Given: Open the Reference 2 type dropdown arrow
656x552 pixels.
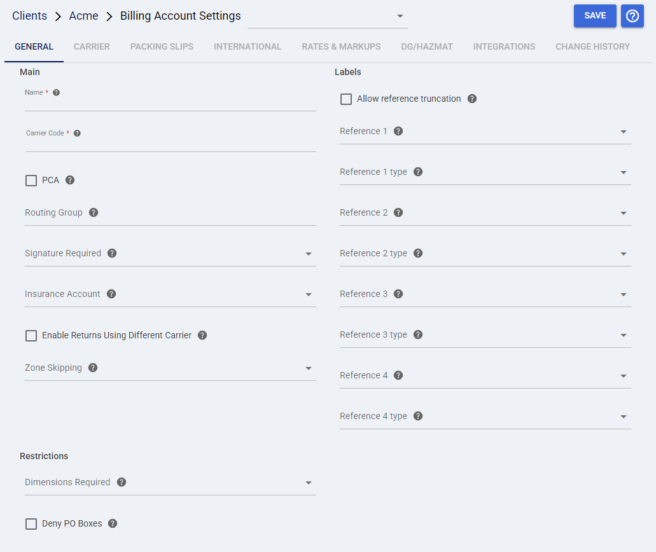Looking at the screenshot, I should (x=624, y=254).
